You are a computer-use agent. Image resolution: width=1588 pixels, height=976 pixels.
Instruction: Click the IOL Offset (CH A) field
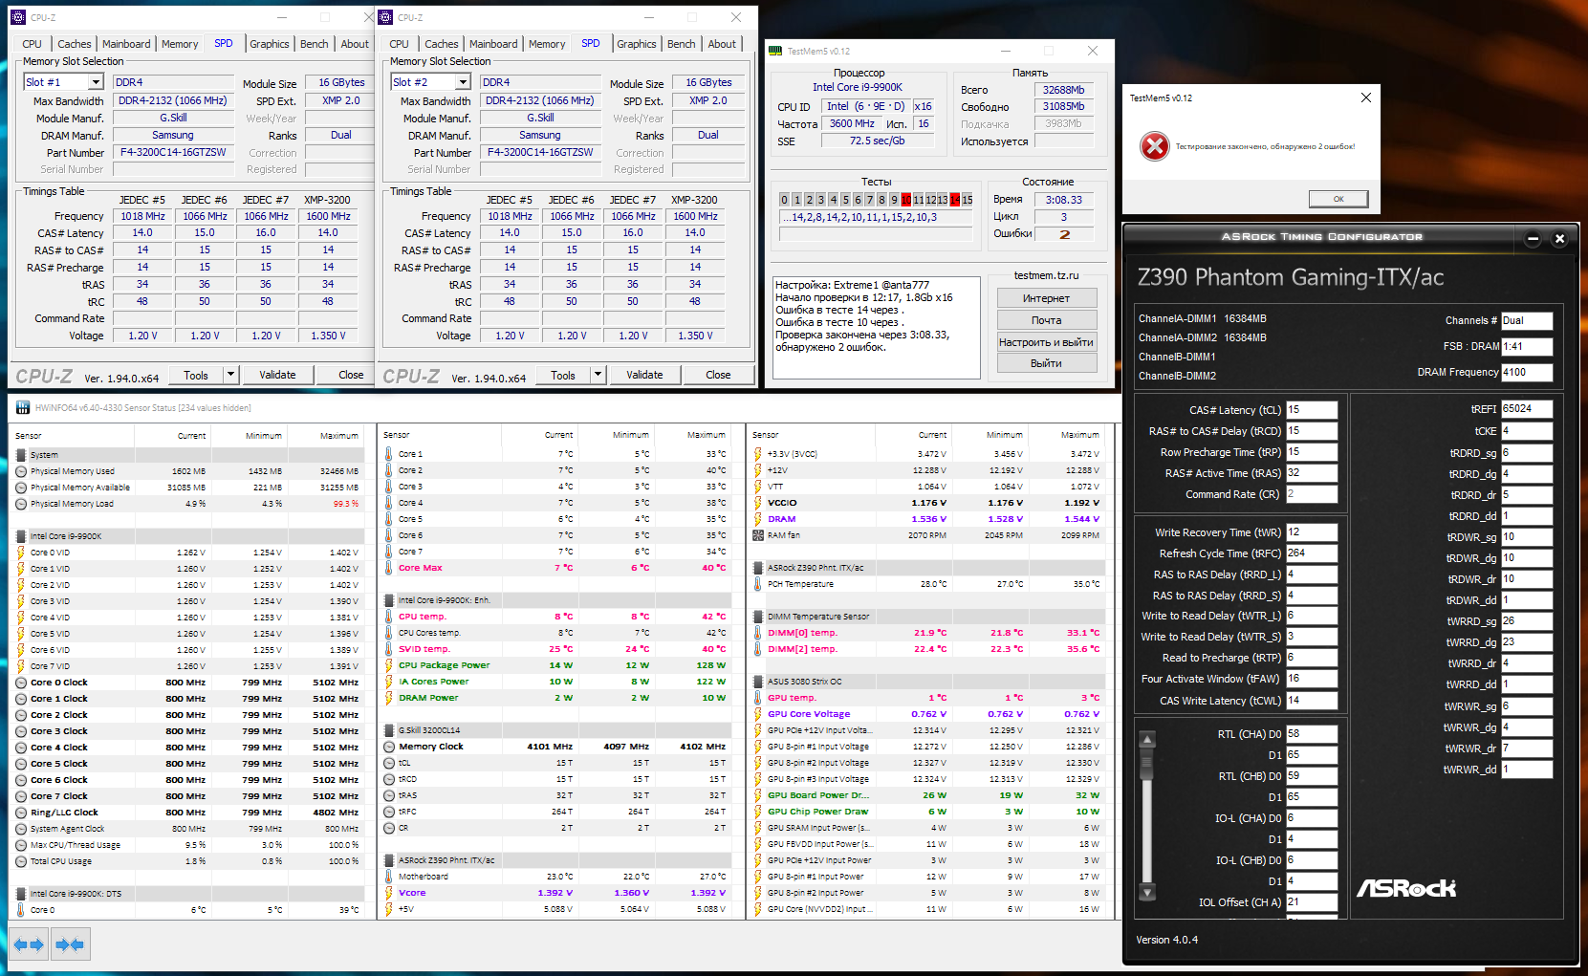pos(1312,902)
